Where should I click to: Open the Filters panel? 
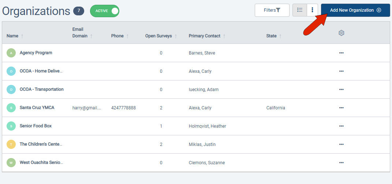[x=272, y=10]
